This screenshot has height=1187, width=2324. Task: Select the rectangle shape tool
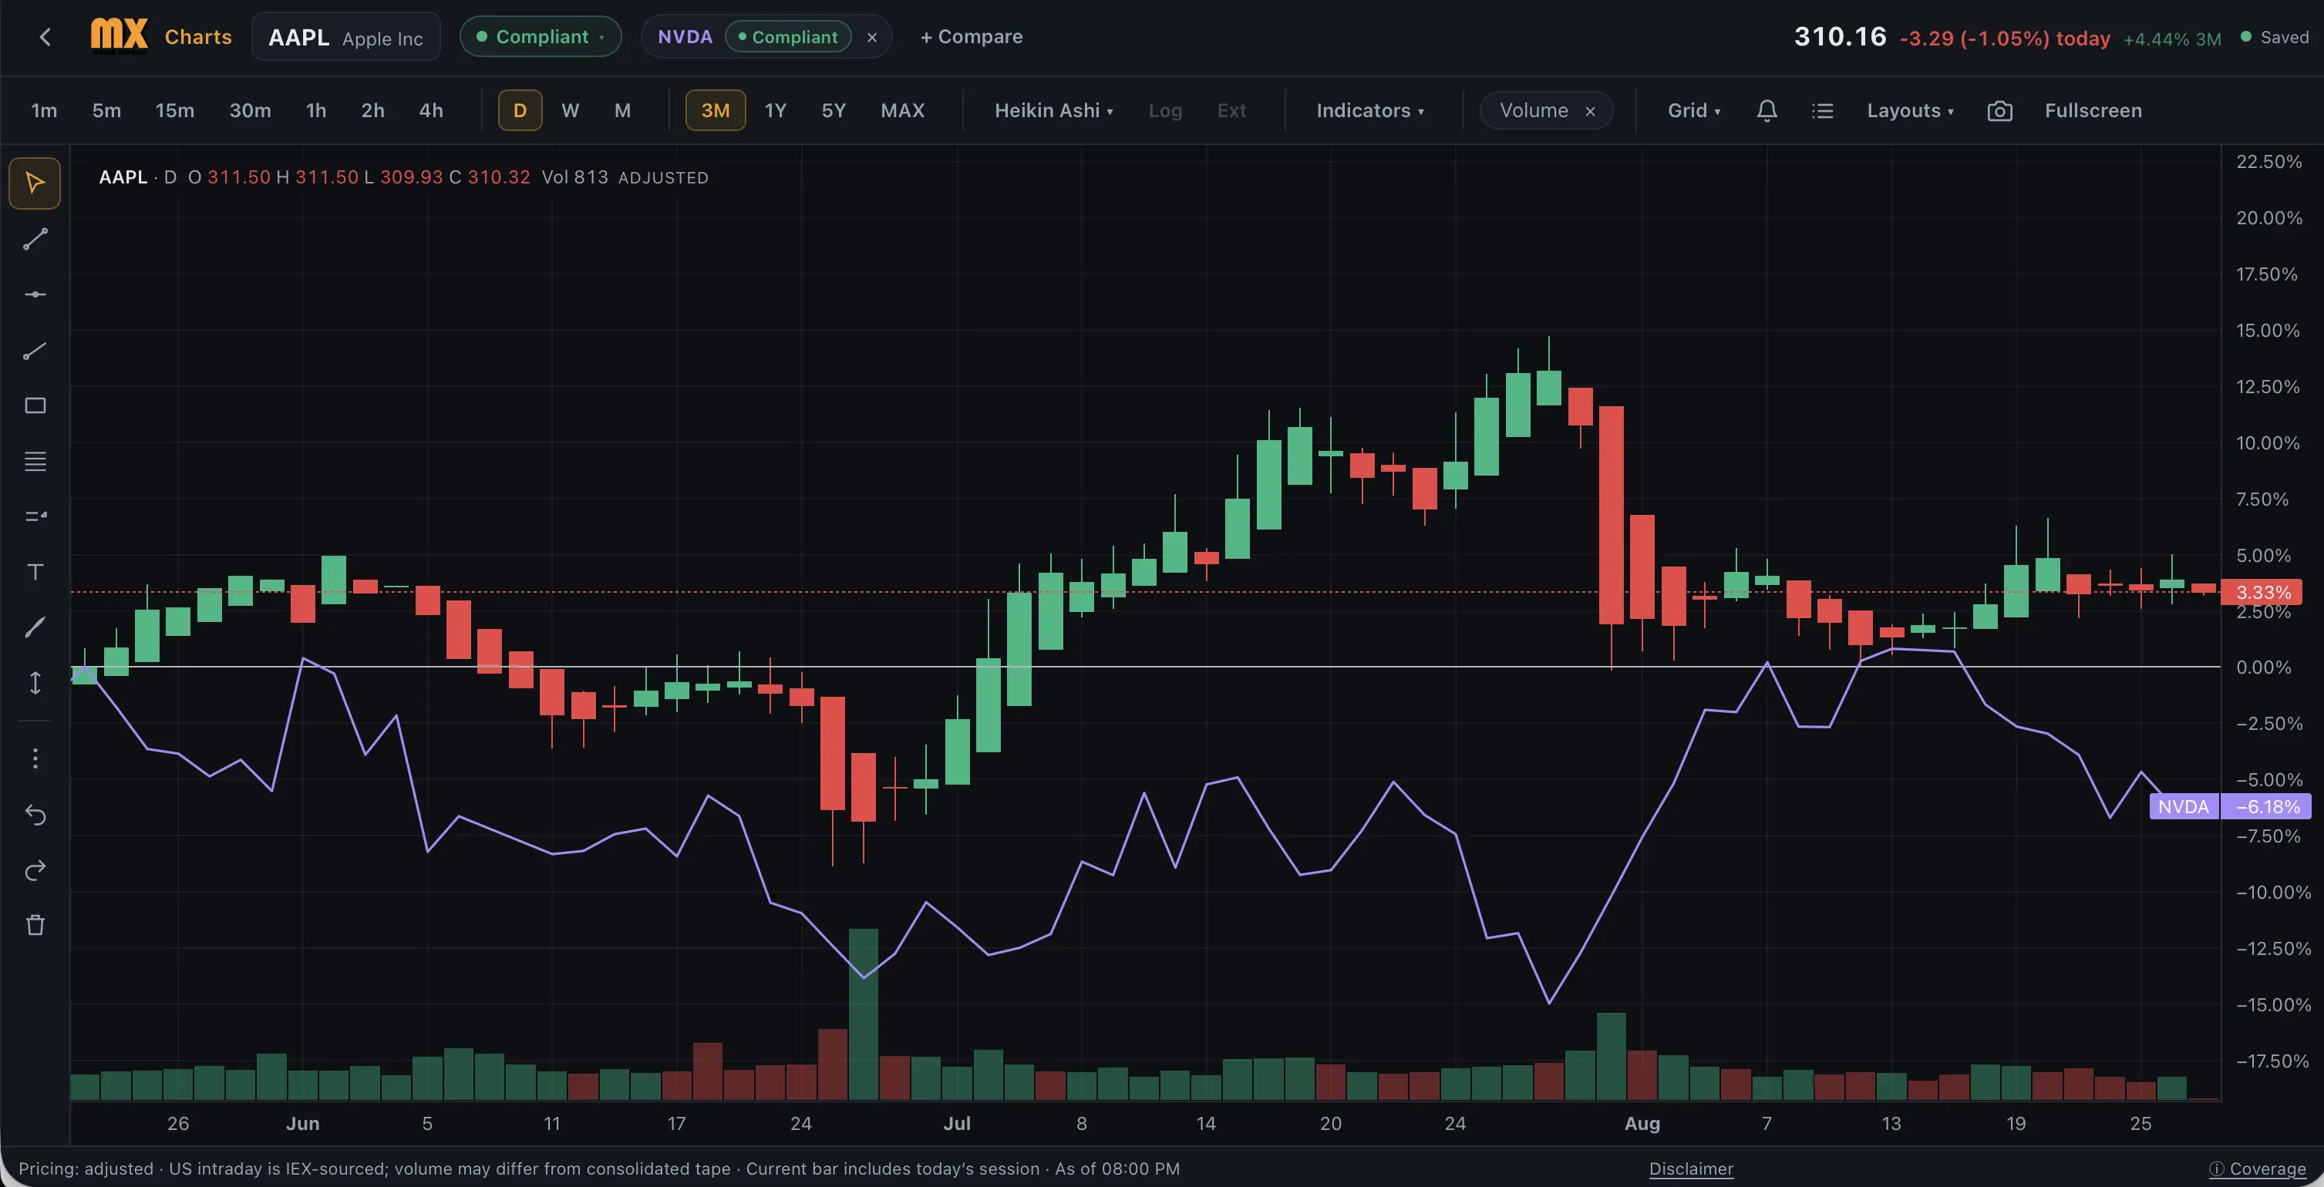(35, 406)
